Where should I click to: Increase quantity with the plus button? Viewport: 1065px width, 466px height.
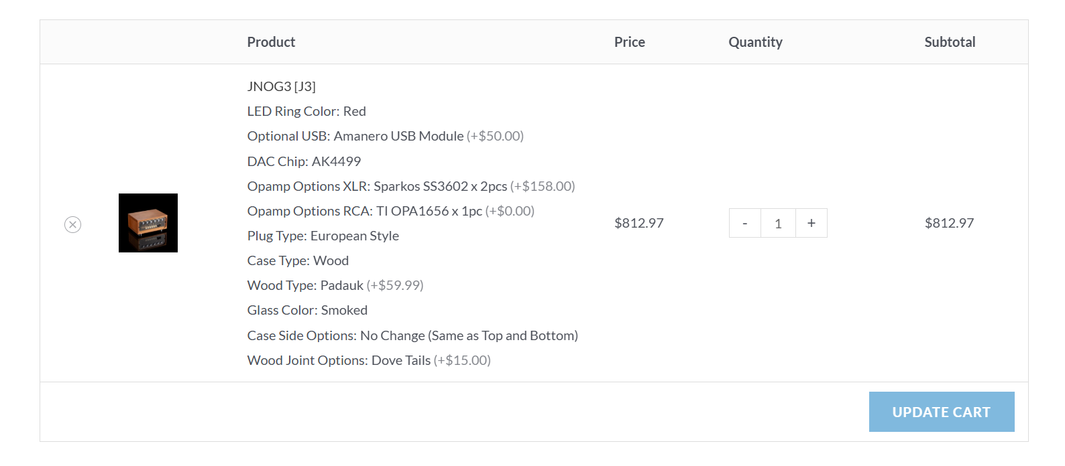coord(811,224)
